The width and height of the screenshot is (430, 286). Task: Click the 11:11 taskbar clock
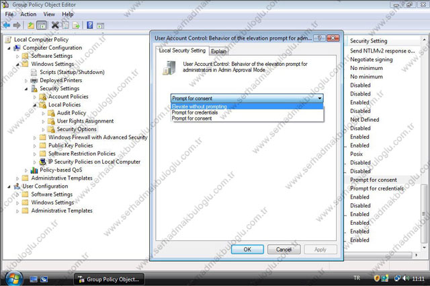(x=418, y=279)
